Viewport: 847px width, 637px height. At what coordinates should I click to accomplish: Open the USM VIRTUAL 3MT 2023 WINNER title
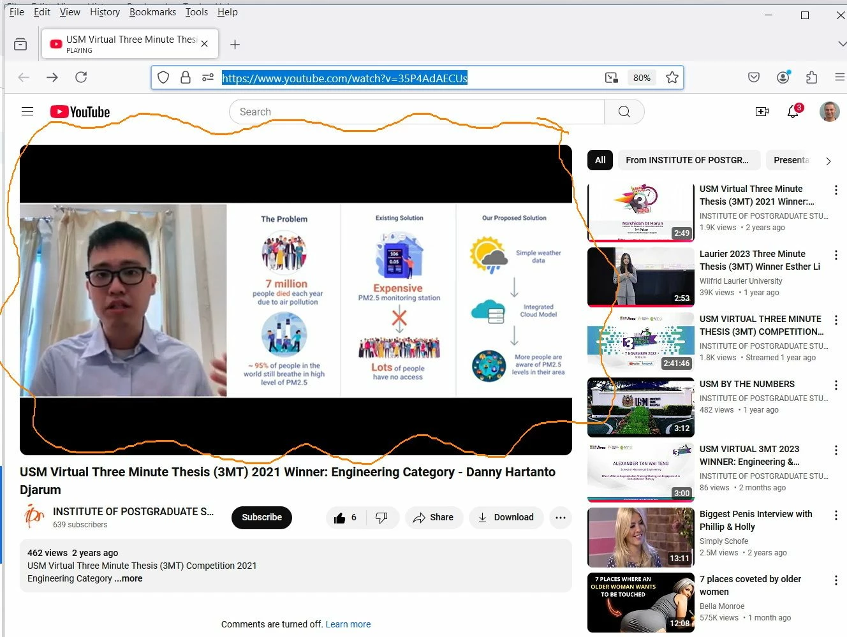pyautogui.click(x=749, y=455)
